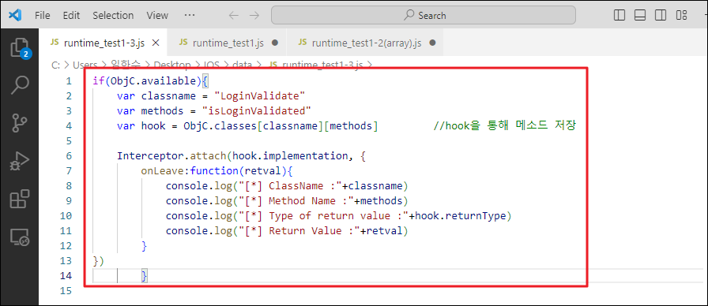Image resolution: width=708 pixels, height=306 pixels.
Task: Click line number 14 in gutter
Action: pos(66,276)
